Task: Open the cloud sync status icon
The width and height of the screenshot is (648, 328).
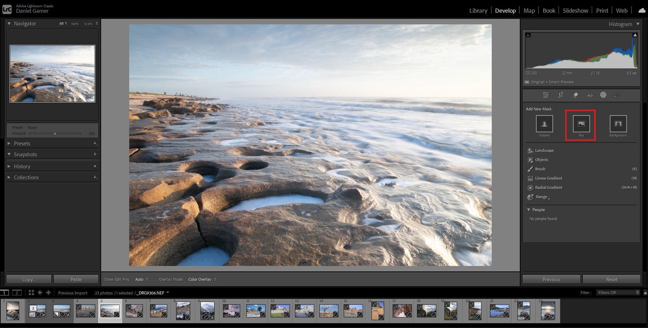Action: (x=641, y=11)
